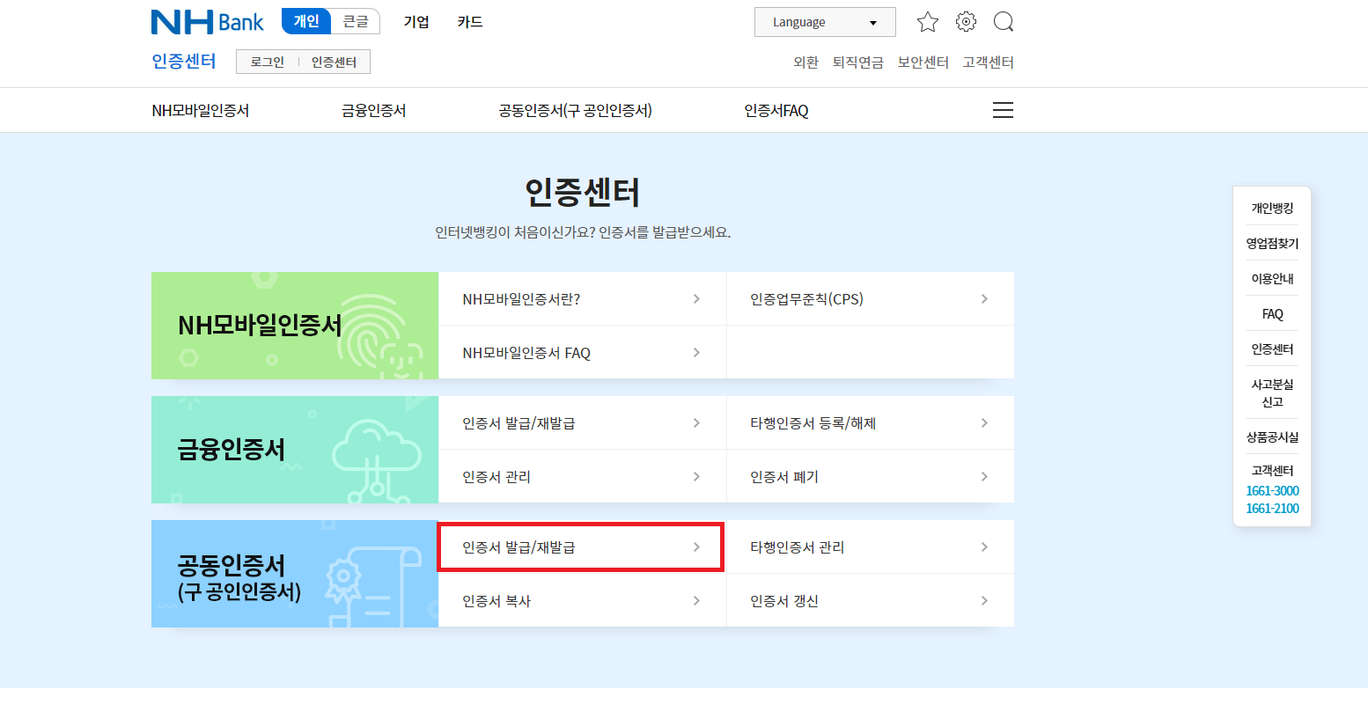Open 보안센터 link
This screenshot has width=1368, height=719.
[x=923, y=62]
